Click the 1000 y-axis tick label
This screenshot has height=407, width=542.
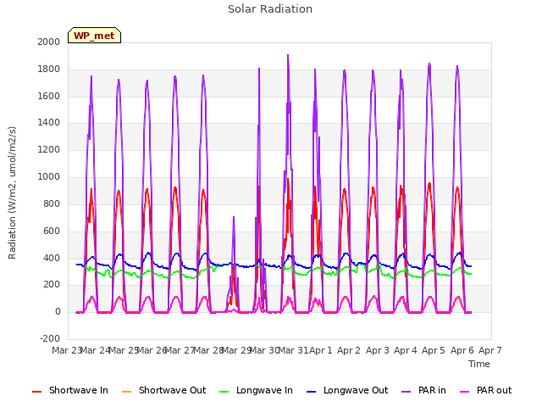point(49,177)
